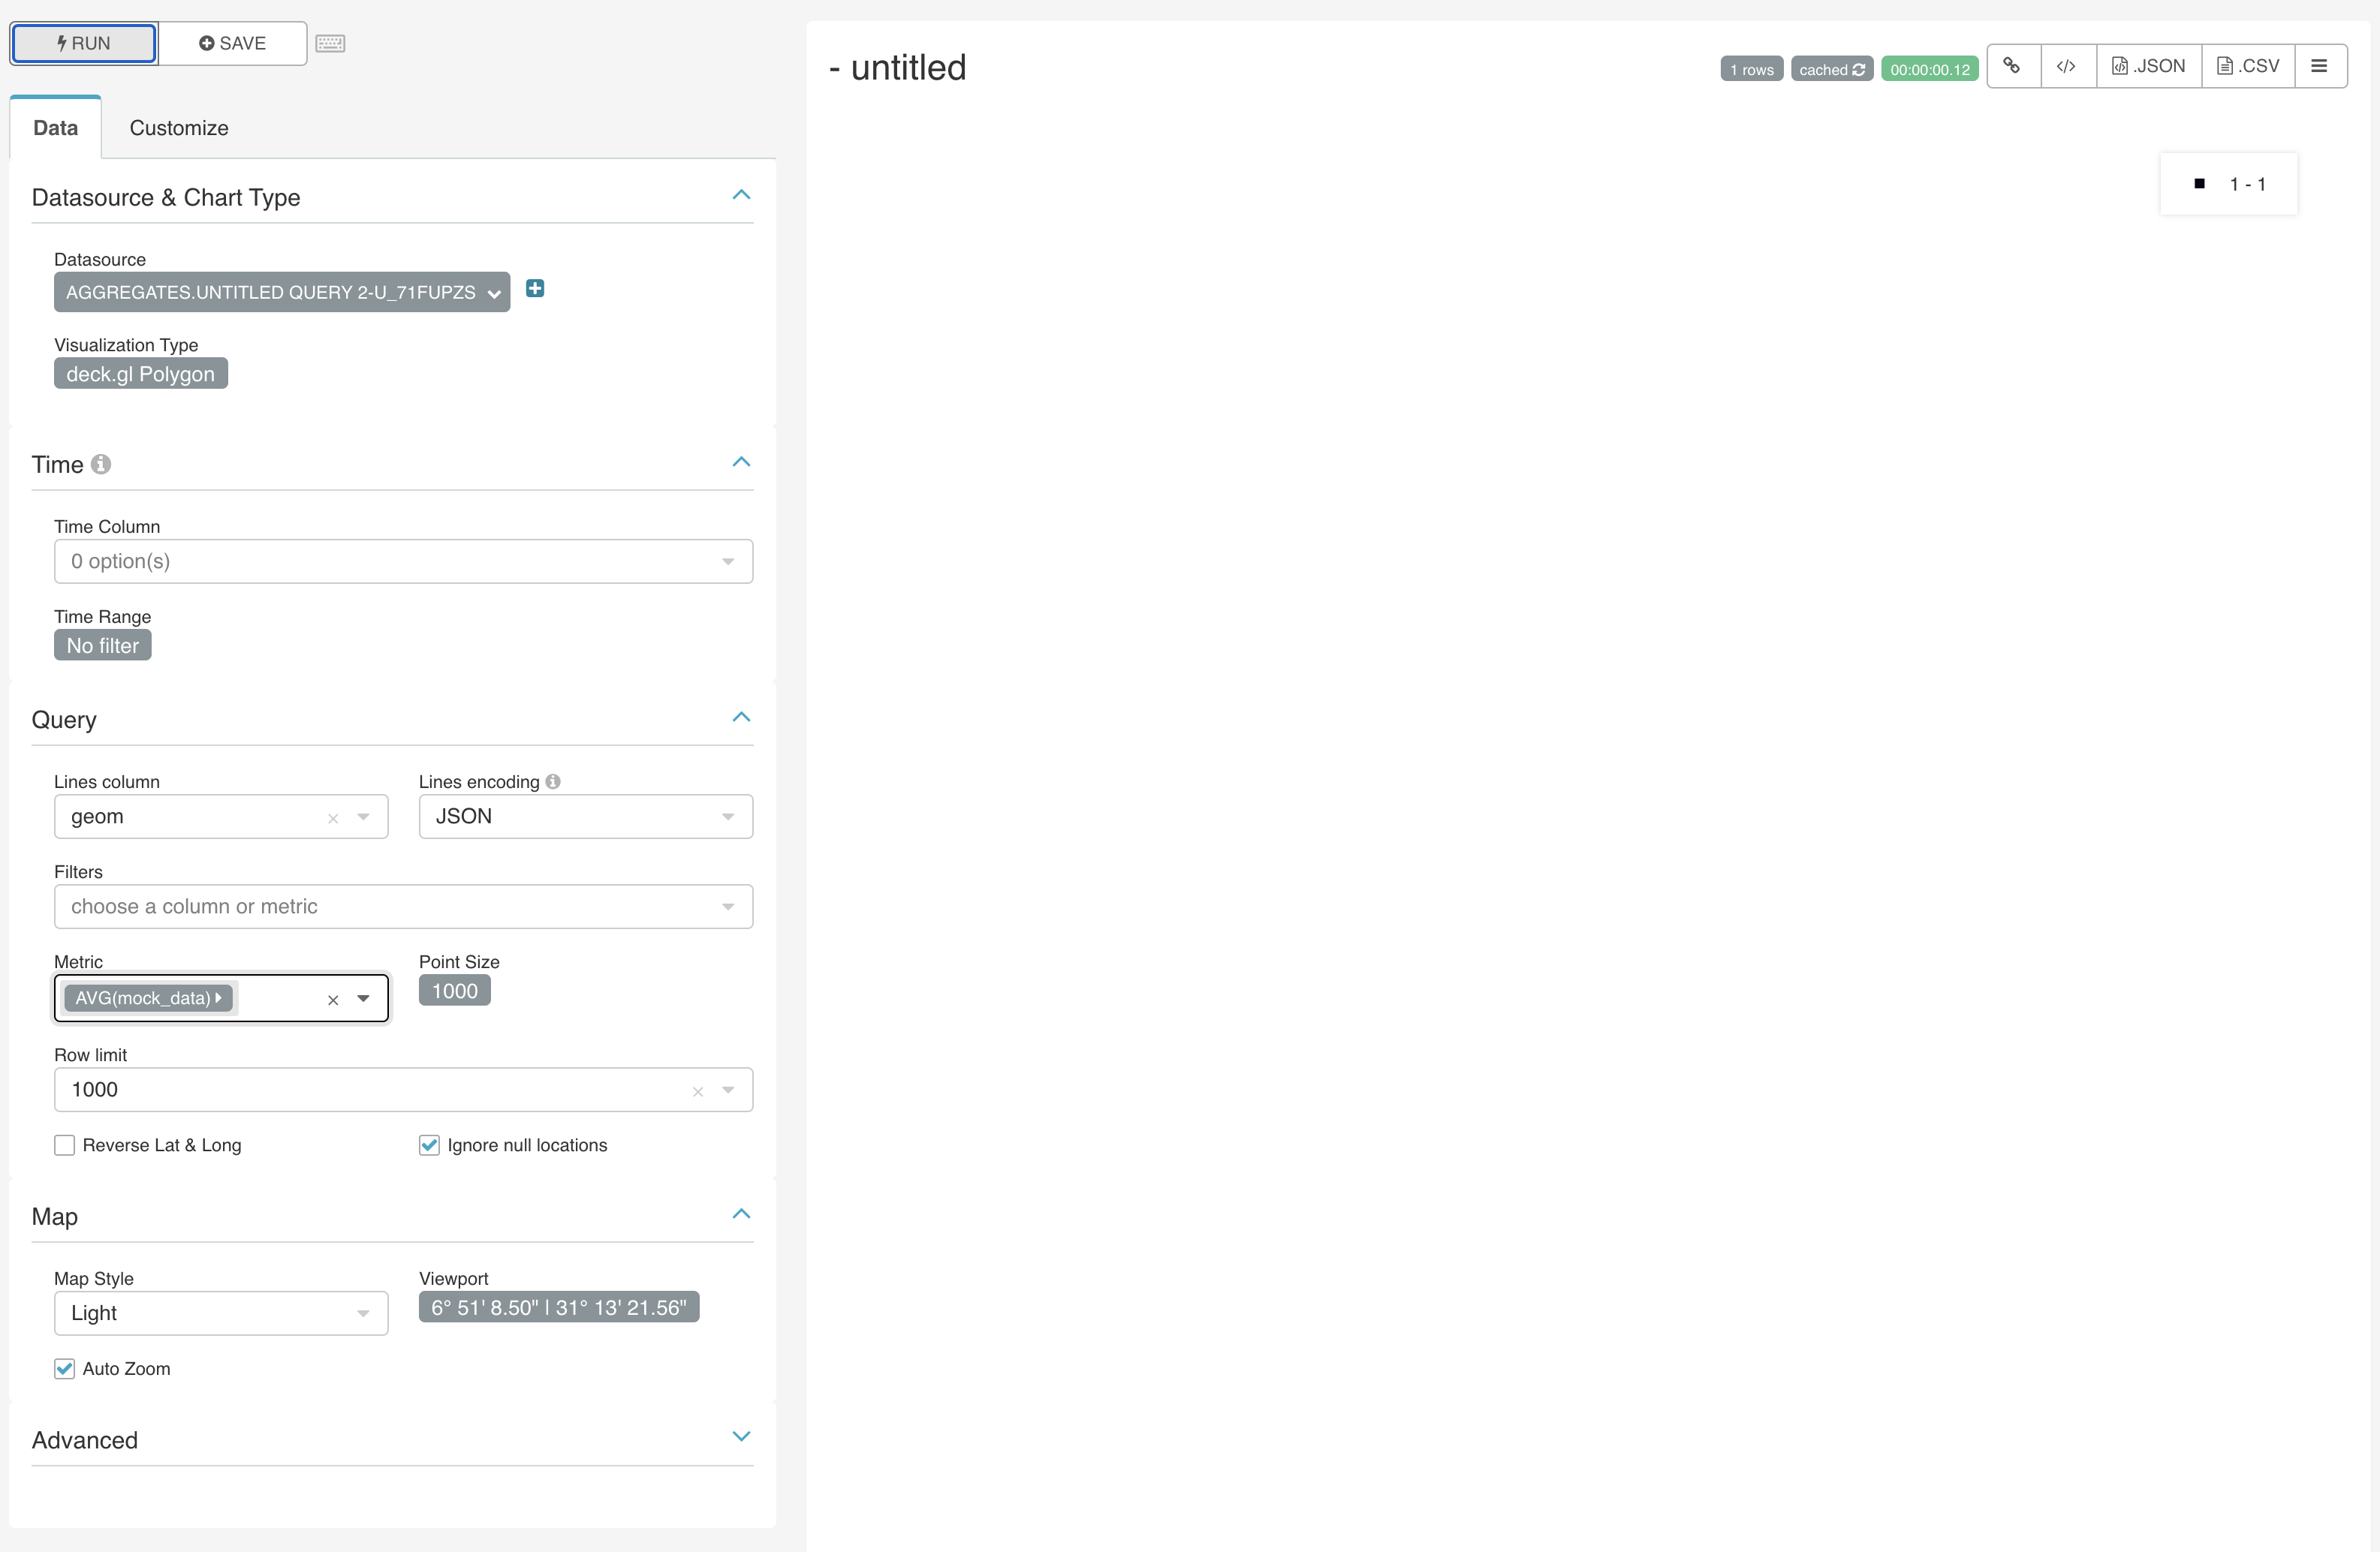Run the query with the RUN button
Image resolution: width=2380 pixels, height=1552 pixels.
tap(83, 43)
